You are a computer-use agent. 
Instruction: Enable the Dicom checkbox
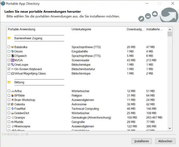point(9,52)
